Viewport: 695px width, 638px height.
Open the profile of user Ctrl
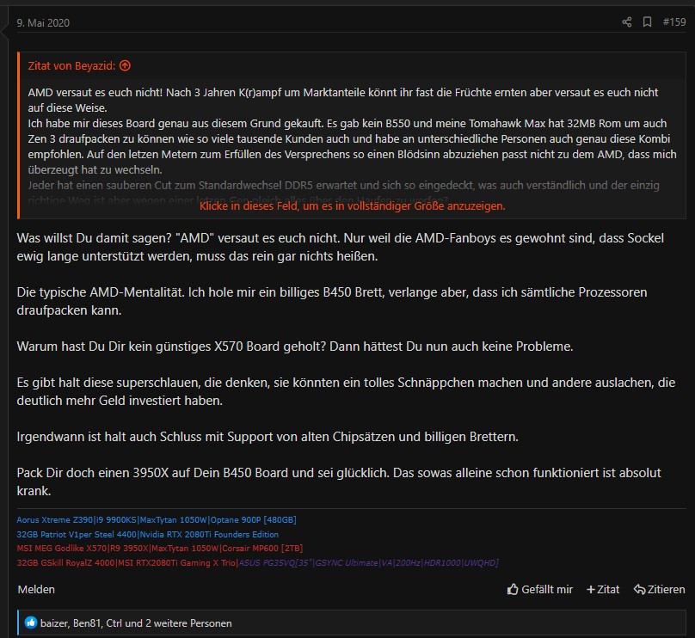click(x=114, y=623)
